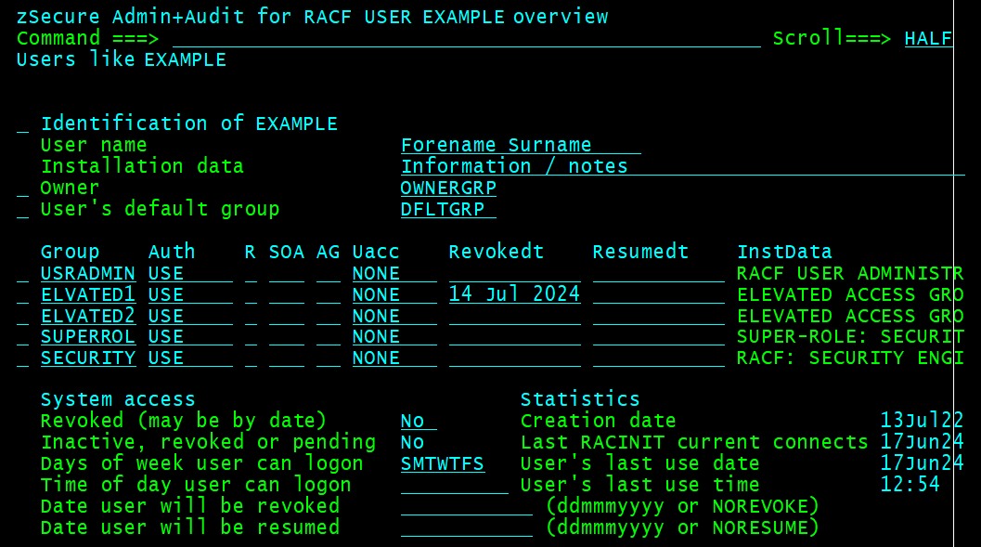Click the Auth USE field for ELVATED2
The height and width of the screenshot is (547, 981).
(x=190, y=316)
